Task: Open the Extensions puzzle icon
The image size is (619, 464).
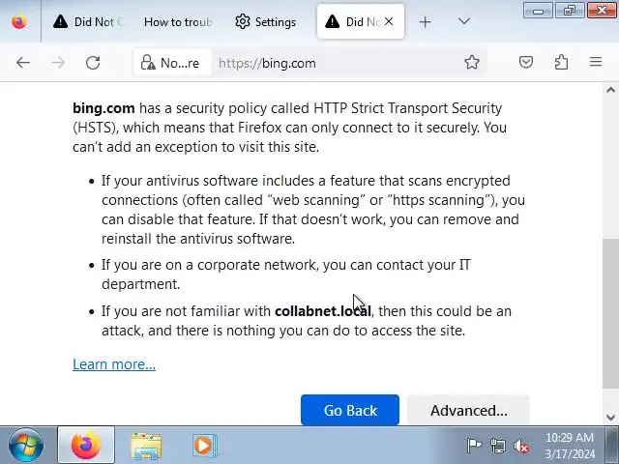Action: point(561,63)
